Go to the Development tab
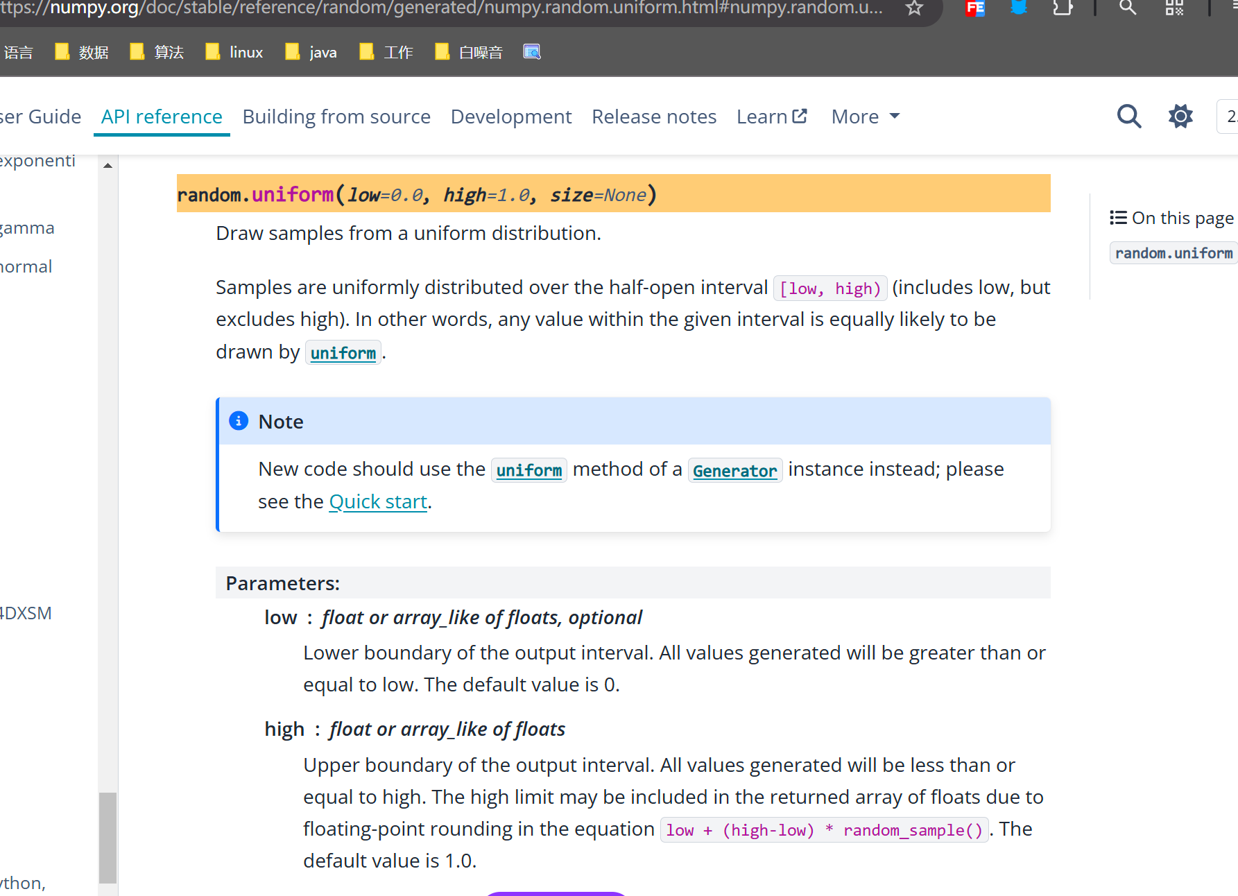Image resolution: width=1238 pixels, height=896 pixels. click(511, 117)
